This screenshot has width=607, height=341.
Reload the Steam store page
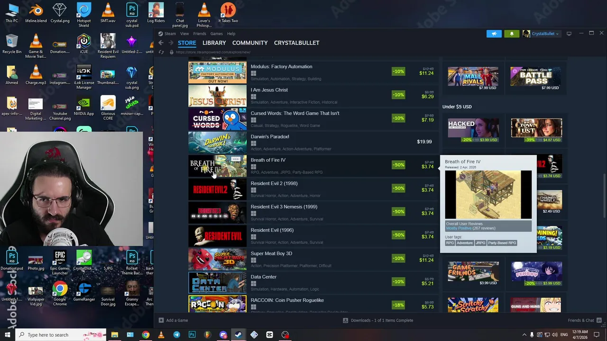[x=161, y=52]
